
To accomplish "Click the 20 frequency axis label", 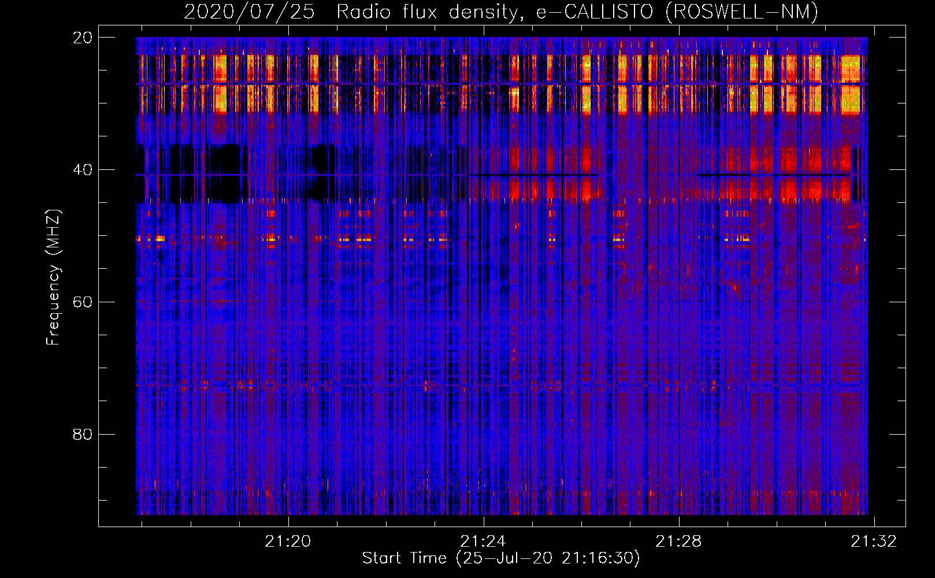I will [x=83, y=38].
